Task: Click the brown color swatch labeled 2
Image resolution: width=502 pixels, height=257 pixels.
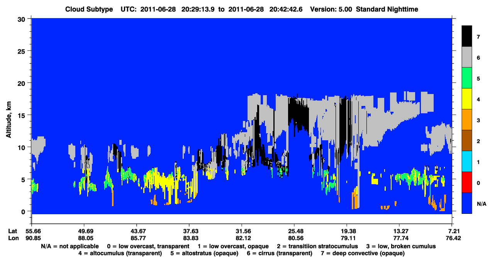Action: tap(467, 141)
